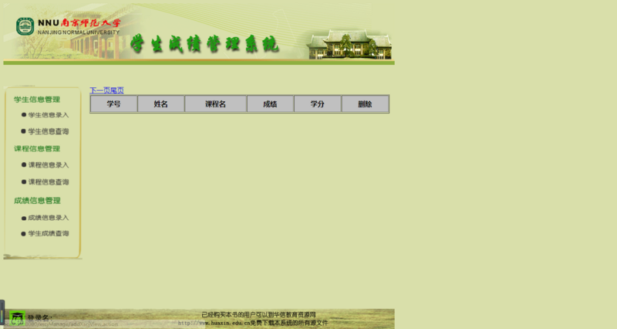Select the 学生信息管理 section heading
The width and height of the screenshot is (617, 329).
pyautogui.click(x=37, y=100)
